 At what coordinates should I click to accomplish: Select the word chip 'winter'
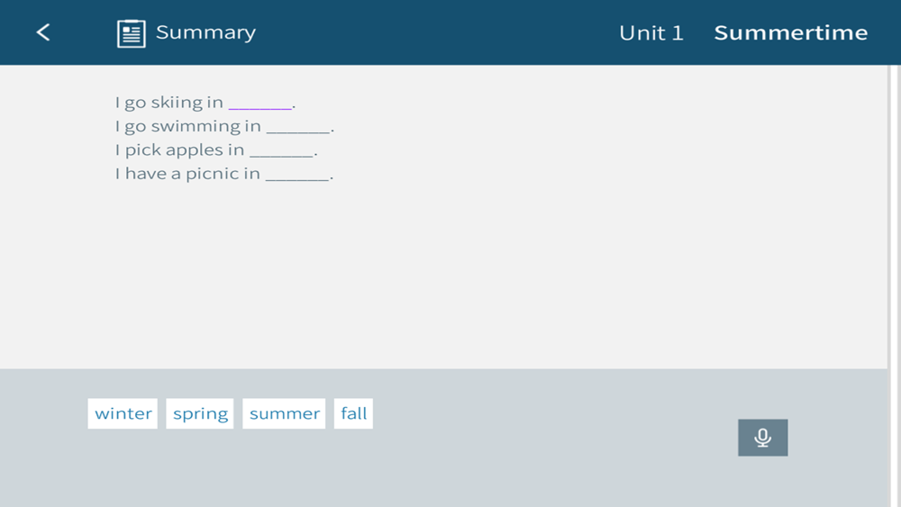[123, 413]
